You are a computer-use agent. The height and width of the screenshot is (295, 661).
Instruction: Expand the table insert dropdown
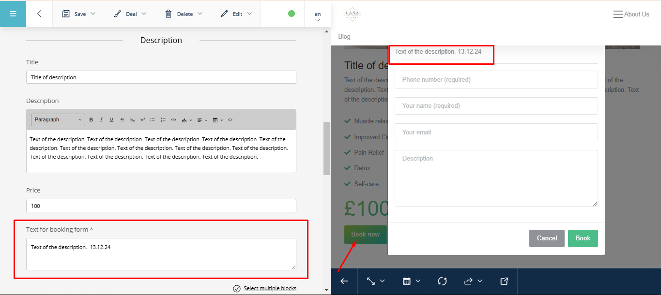point(218,120)
